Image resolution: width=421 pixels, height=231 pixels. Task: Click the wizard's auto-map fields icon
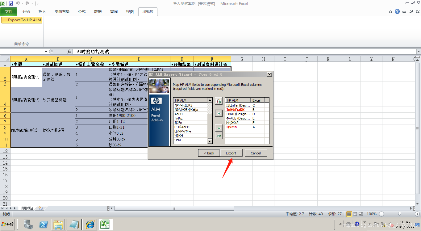219,101
